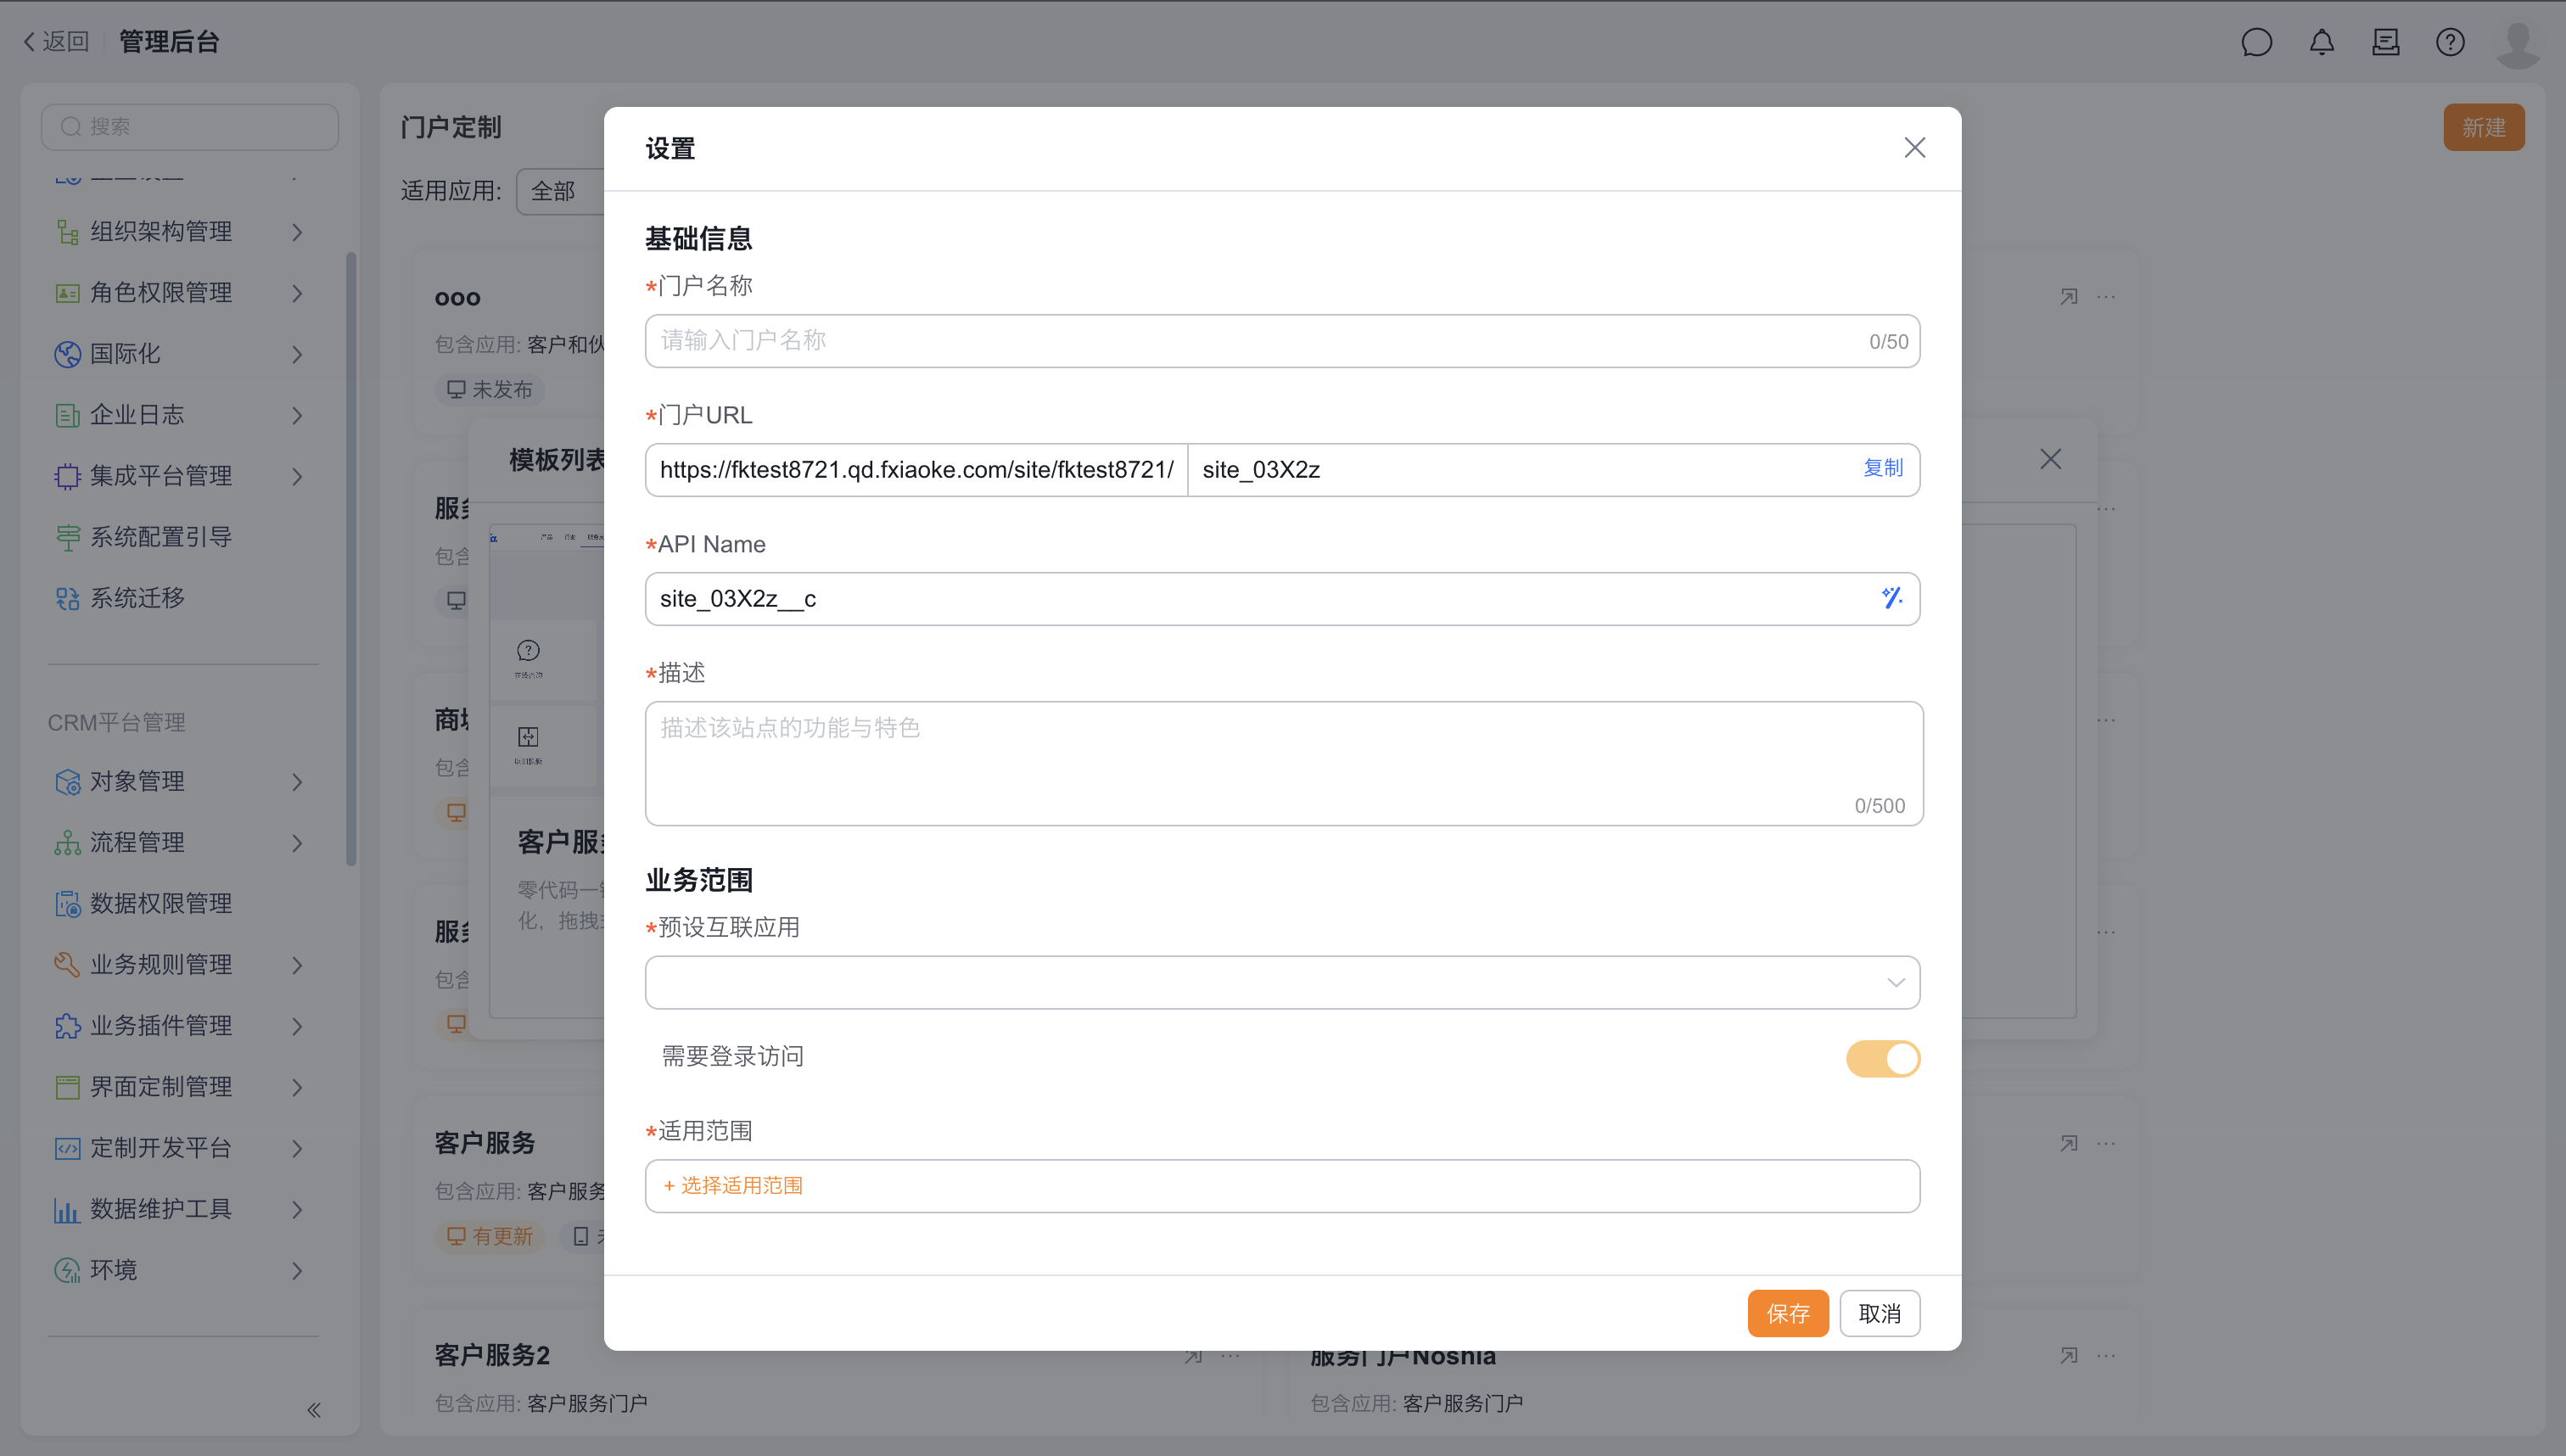Image resolution: width=2566 pixels, height=1456 pixels.
Task: Click the 复制 link for portal URL
Action: click(1882, 468)
